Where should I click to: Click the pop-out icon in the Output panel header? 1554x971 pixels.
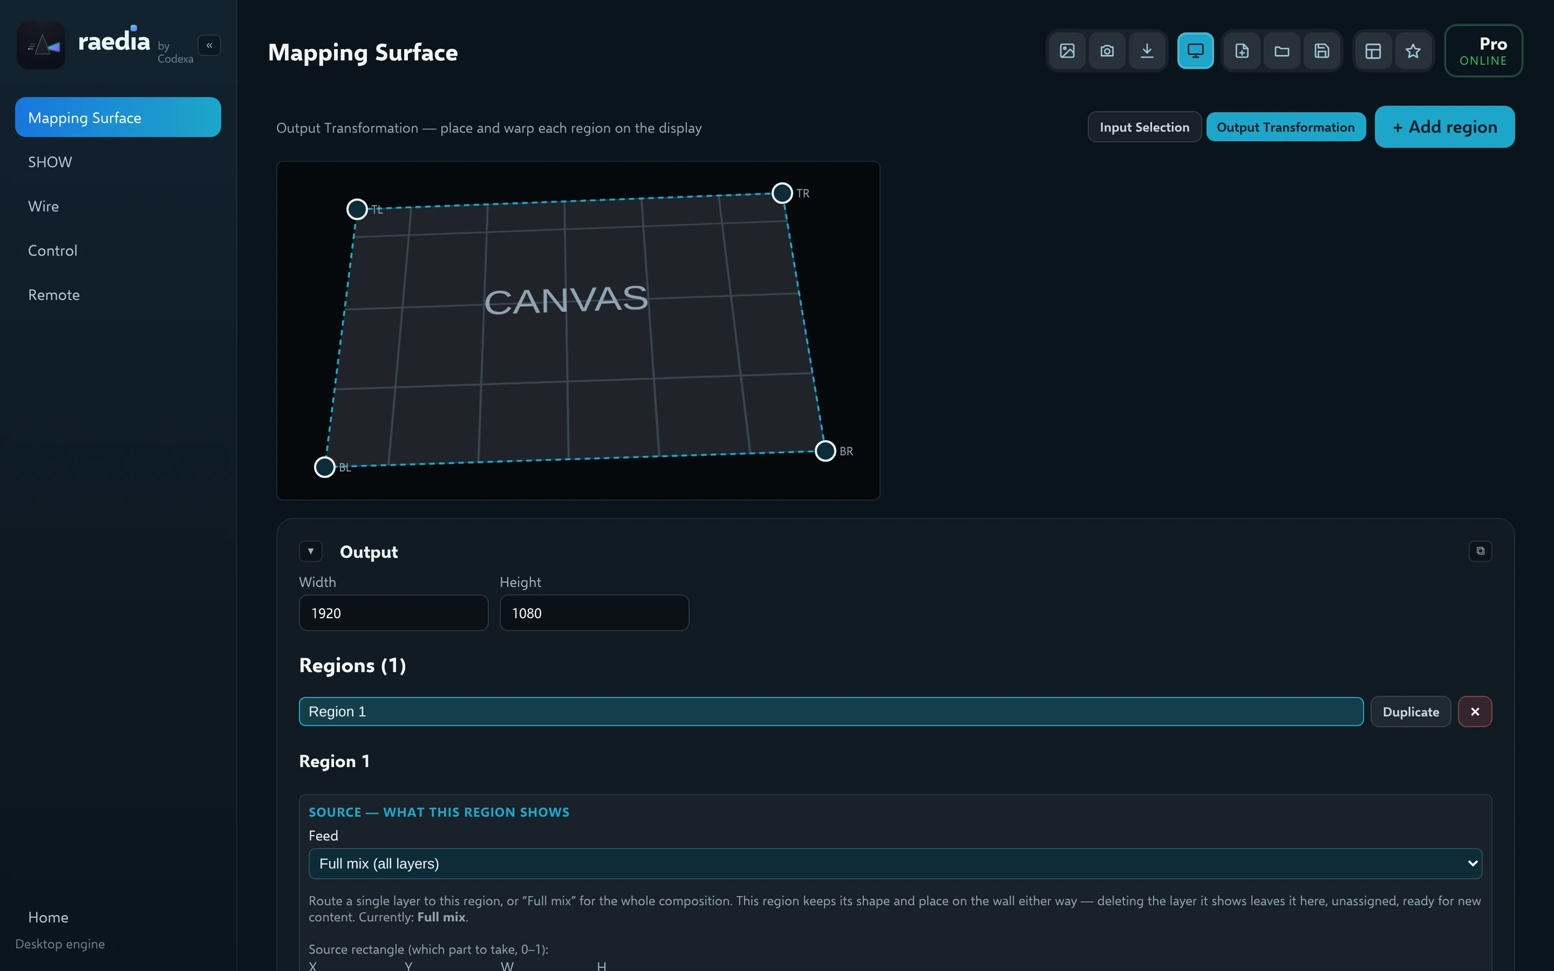point(1480,551)
